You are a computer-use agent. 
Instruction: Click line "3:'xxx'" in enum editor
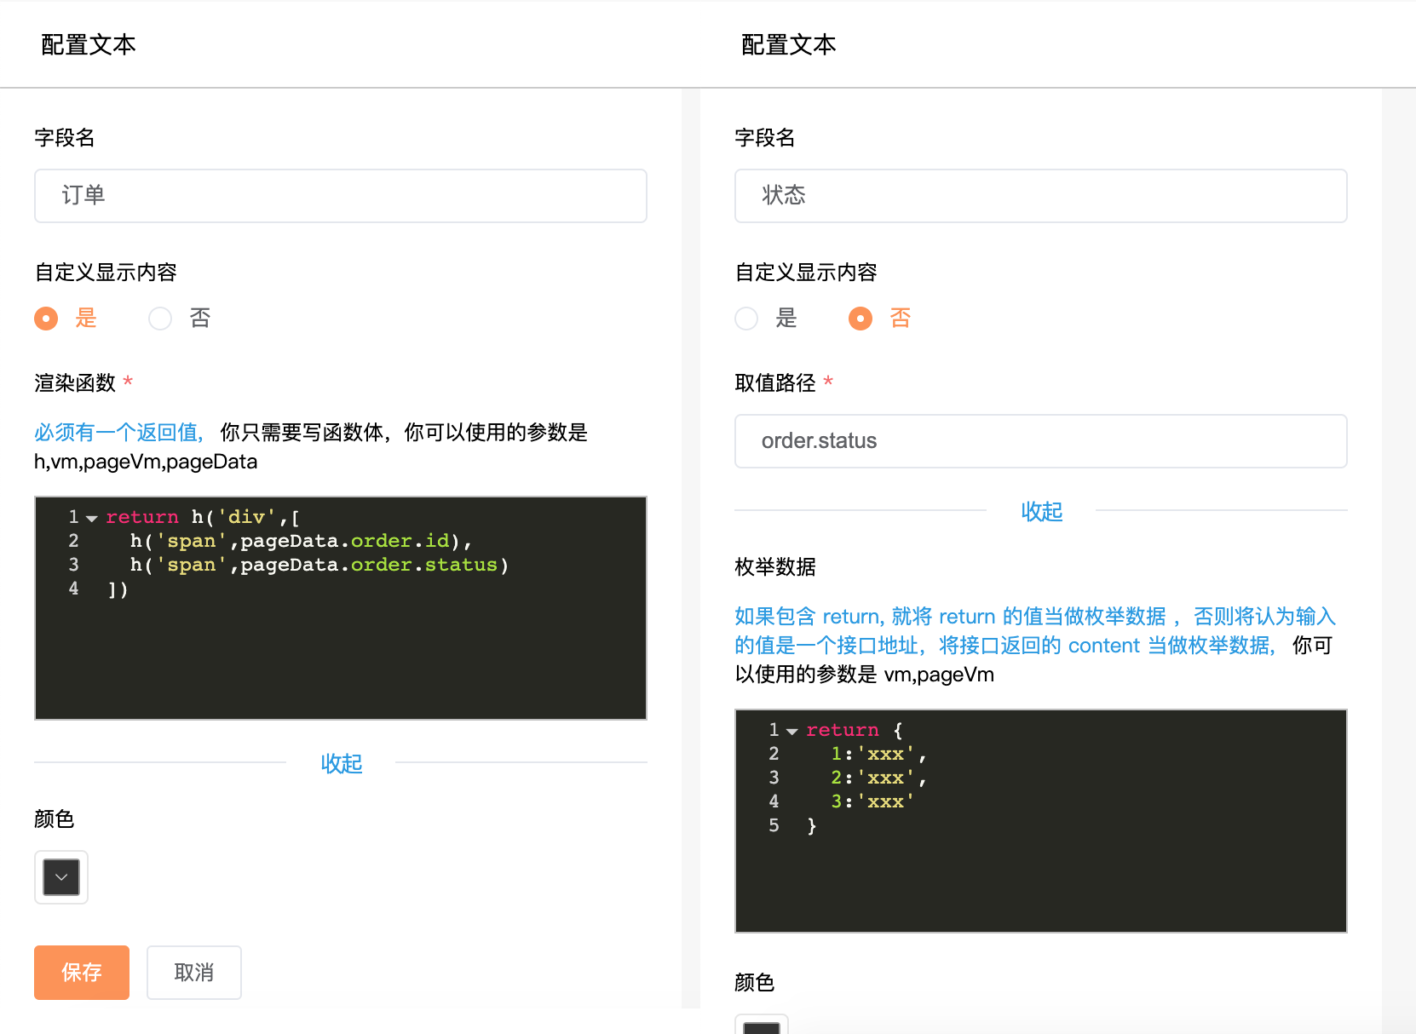click(873, 801)
